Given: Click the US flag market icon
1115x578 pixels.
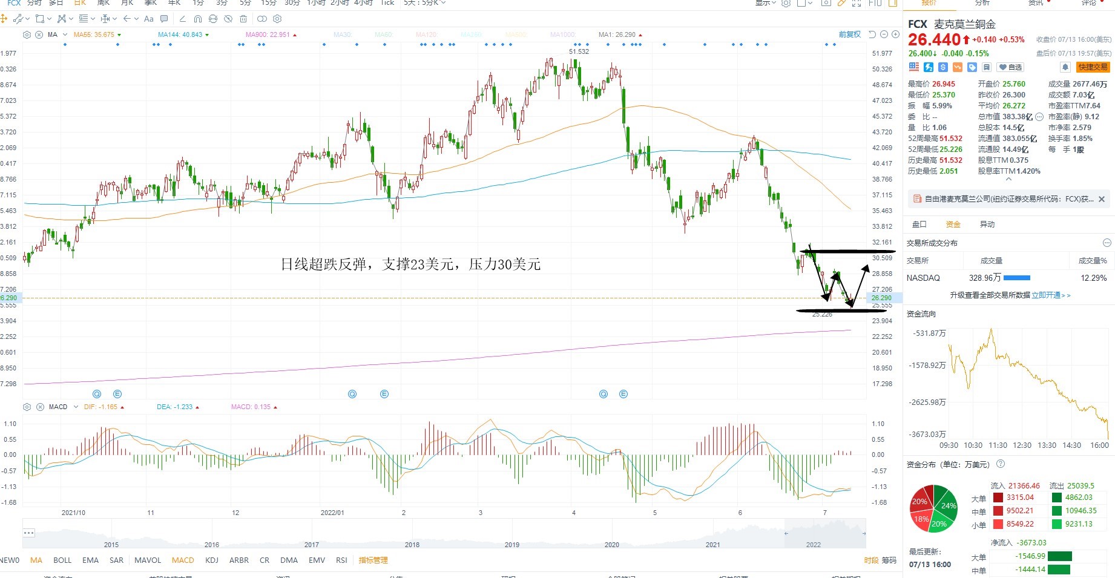Looking at the screenshot, I should coord(914,67).
